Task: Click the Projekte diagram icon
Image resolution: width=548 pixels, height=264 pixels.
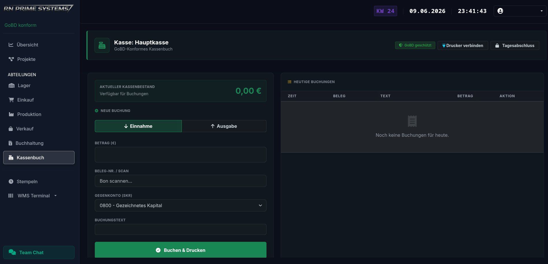Action: [11, 59]
